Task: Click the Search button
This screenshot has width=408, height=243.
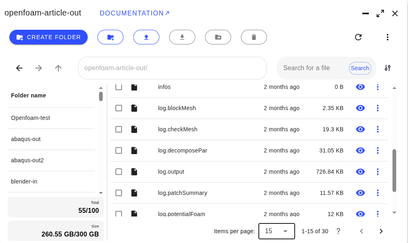Action: (360, 68)
